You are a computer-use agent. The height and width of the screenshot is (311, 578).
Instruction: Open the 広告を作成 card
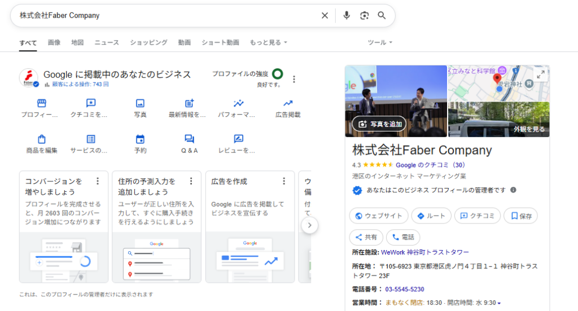(250, 226)
